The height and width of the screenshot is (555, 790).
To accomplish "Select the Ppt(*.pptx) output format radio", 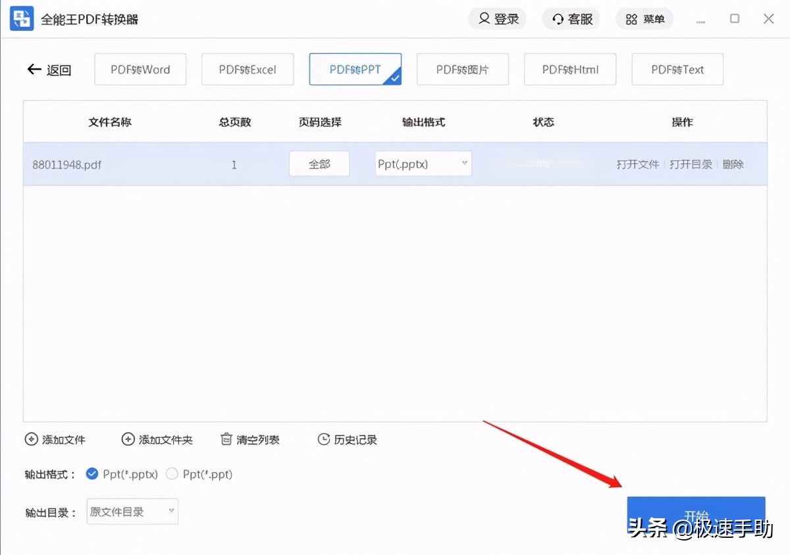I will tap(92, 473).
